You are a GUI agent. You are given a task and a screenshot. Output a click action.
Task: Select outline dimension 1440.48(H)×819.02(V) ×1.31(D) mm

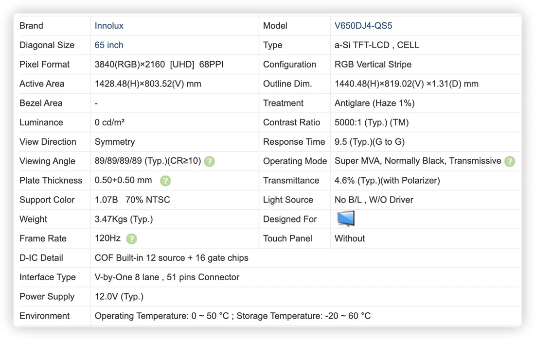(407, 84)
